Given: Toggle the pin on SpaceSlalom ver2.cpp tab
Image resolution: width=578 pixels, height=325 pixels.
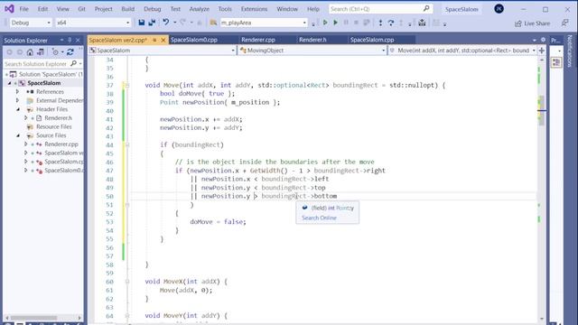Looking at the screenshot, I should (154, 40).
